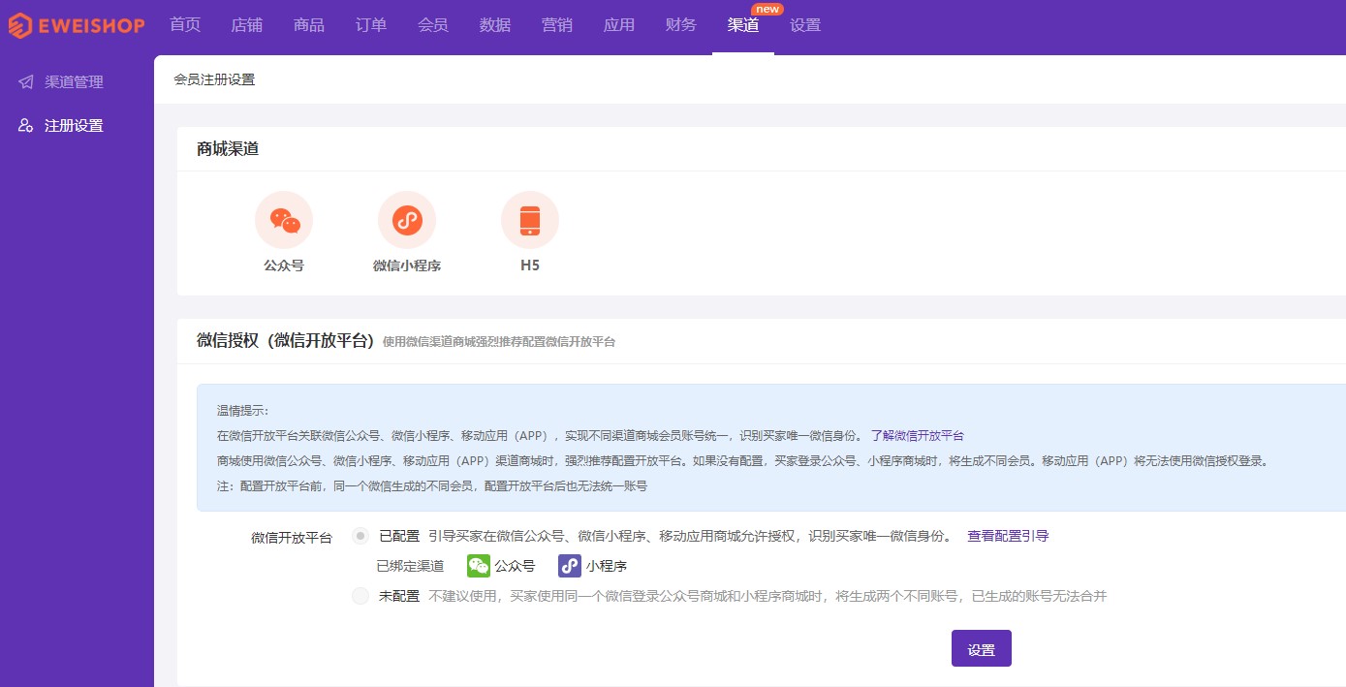
Task: Click the green 公众号 bound-channel icon
Action: tap(479, 566)
